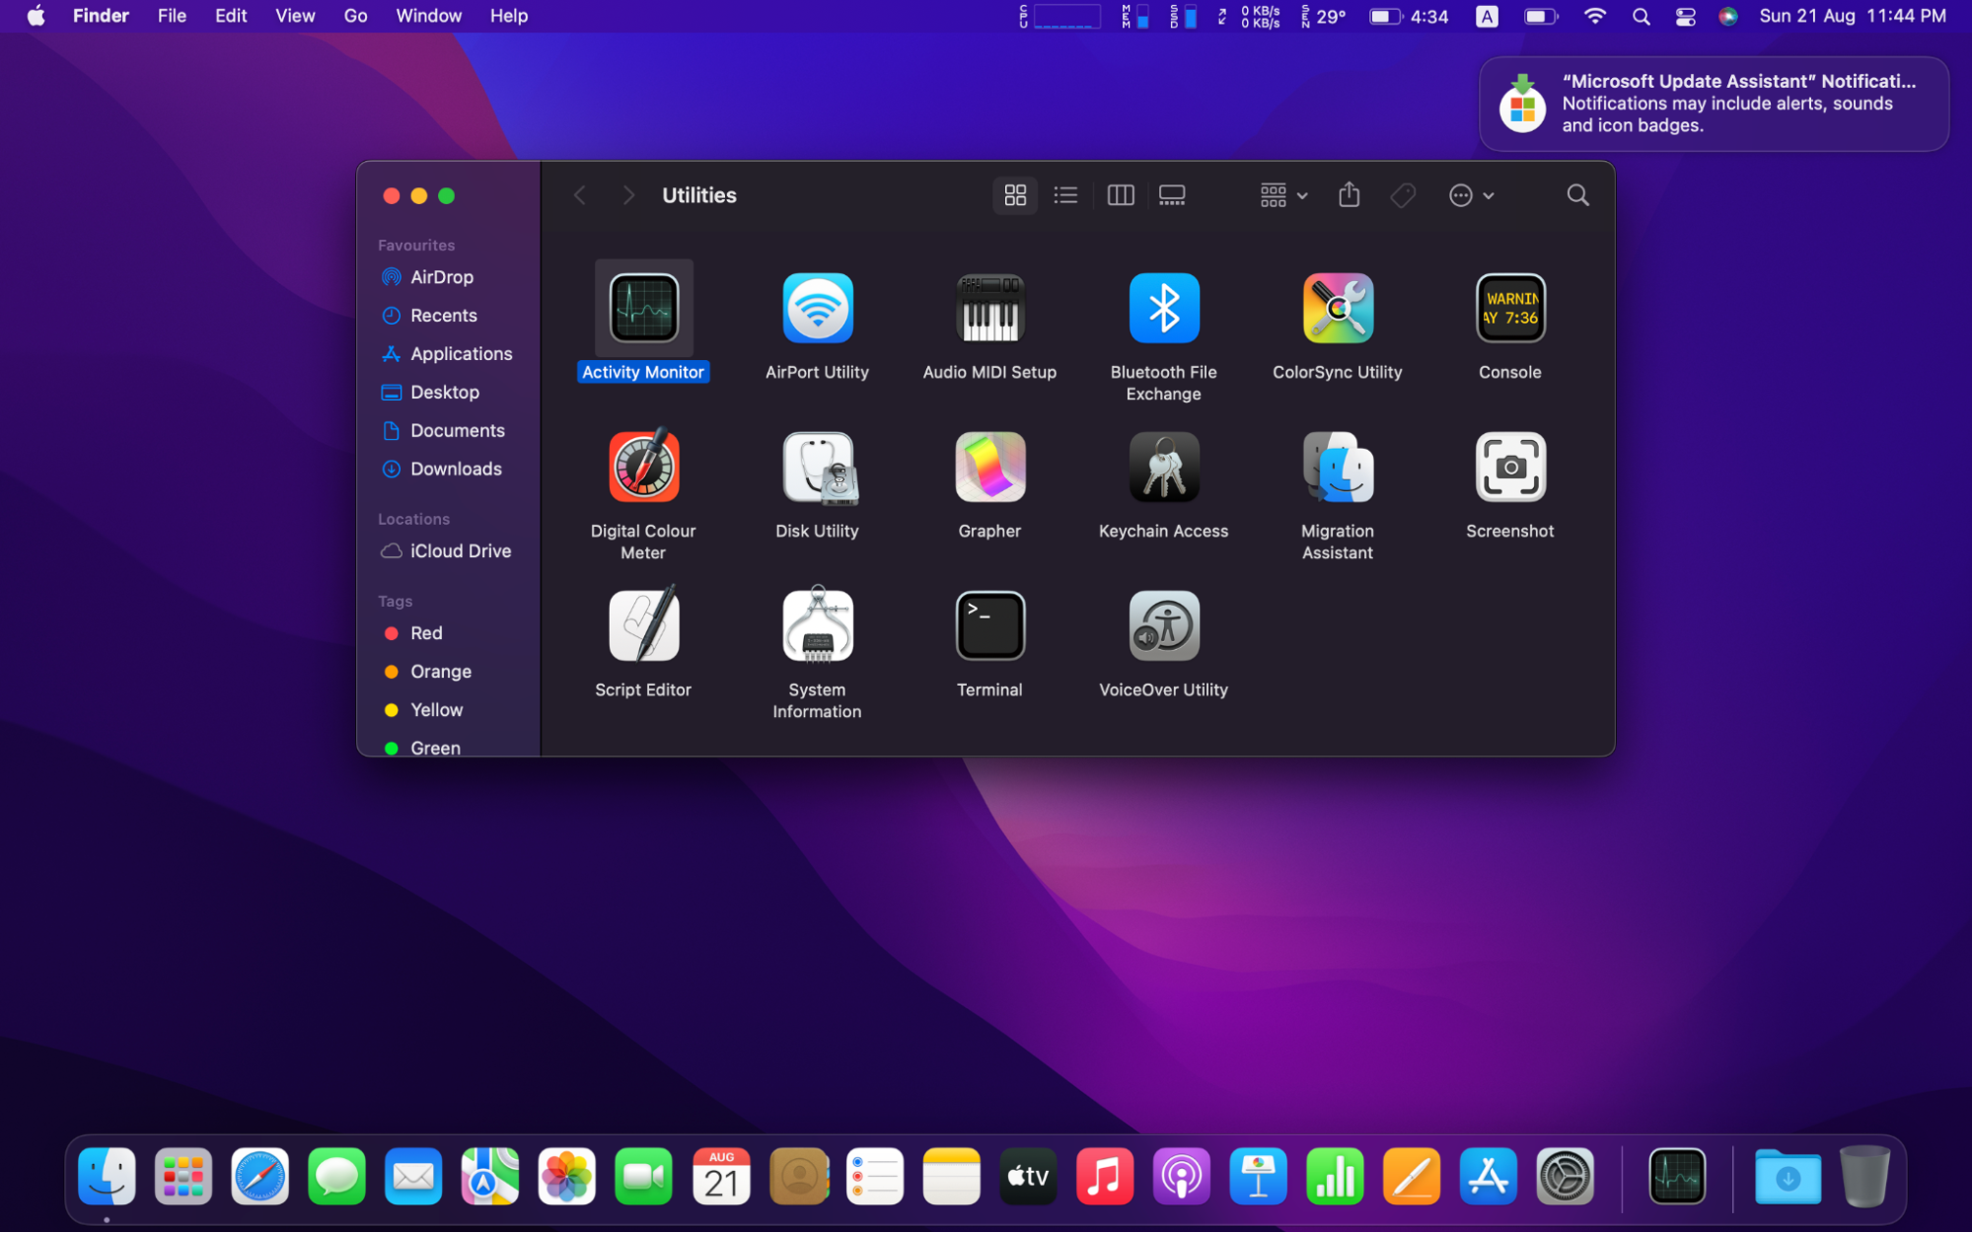Screen dimensions: 1972x1233
Task: Select the Migration Assistant icon
Action: coord(1338,467)
